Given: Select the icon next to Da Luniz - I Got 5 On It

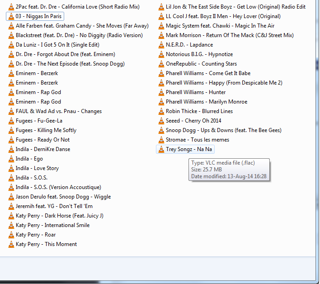Looking at the screenshot, I should tap(11, 45).
